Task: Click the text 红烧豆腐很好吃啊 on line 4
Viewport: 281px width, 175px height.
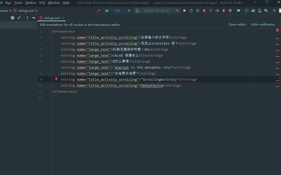Action: pos(127,49)
